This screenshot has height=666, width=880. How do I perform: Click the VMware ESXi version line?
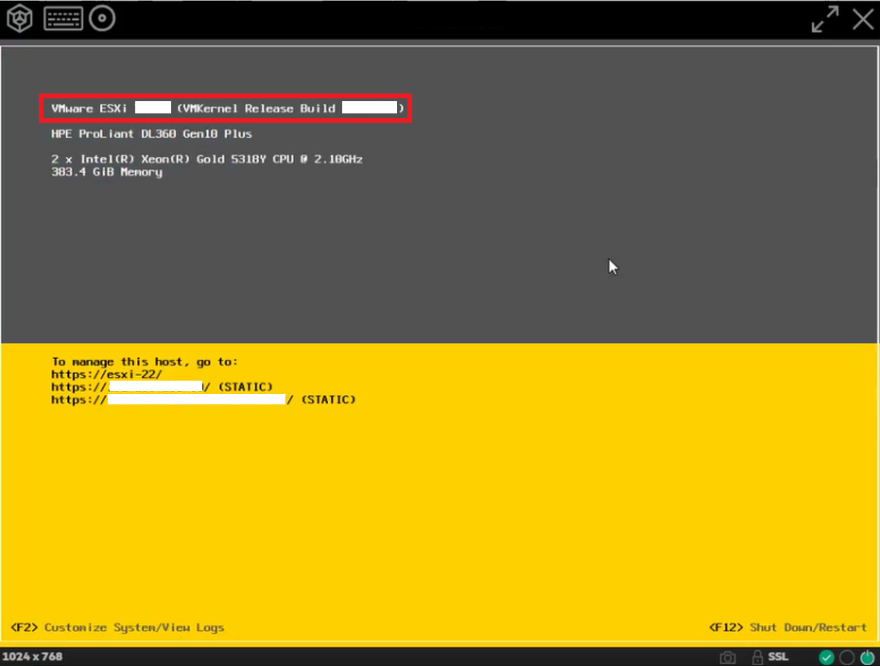(227, 109)
